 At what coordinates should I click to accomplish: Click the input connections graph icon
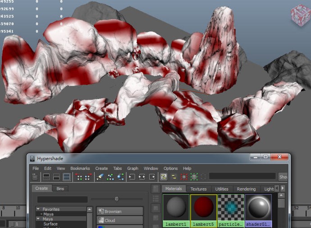[132, 177]
